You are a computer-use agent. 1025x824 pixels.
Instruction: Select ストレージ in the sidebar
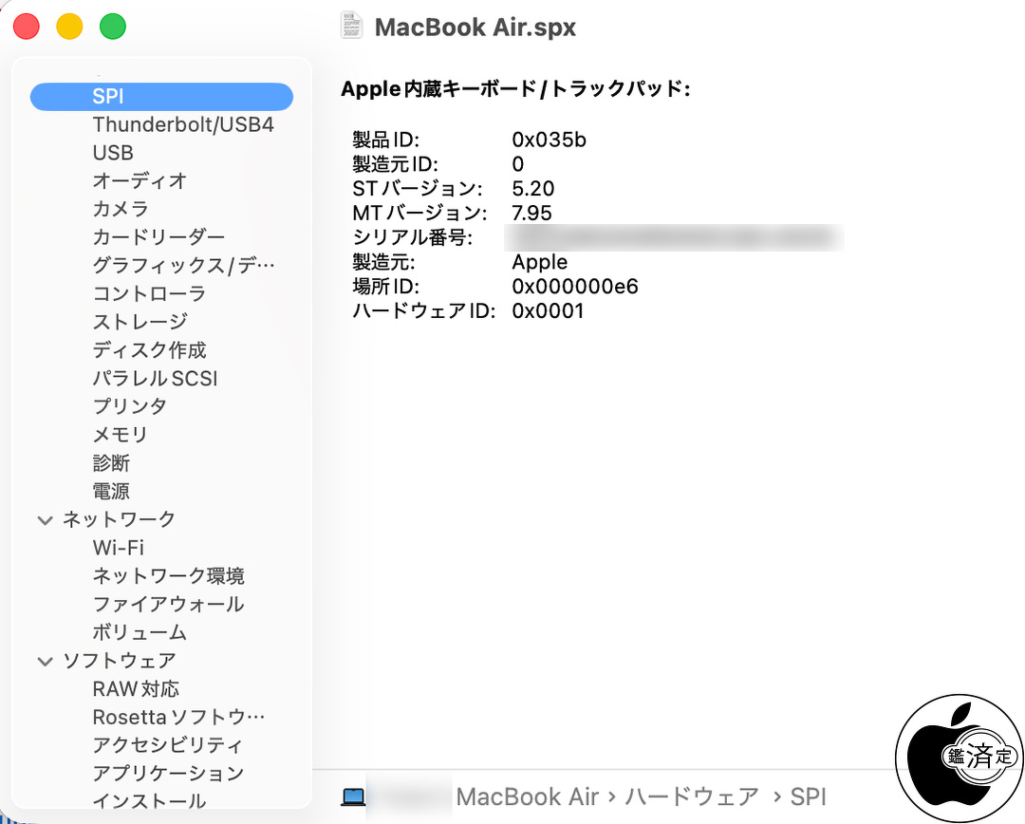tap(140, 322)
